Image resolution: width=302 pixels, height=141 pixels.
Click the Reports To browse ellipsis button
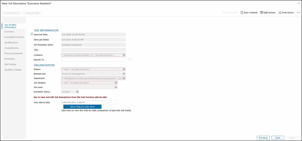pos(129,60)
